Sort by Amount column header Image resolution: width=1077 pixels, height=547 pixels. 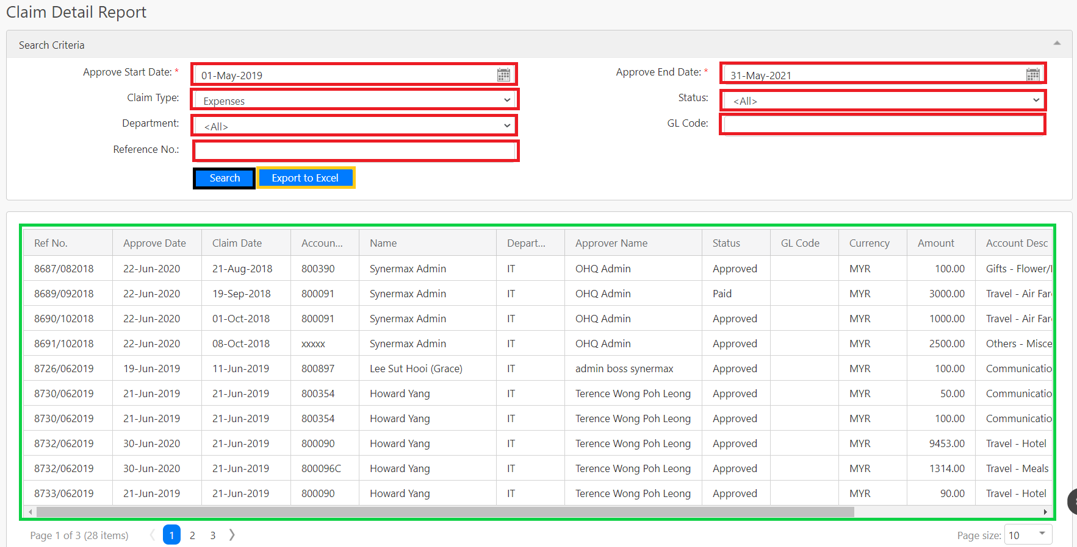(x=941, y=242)
